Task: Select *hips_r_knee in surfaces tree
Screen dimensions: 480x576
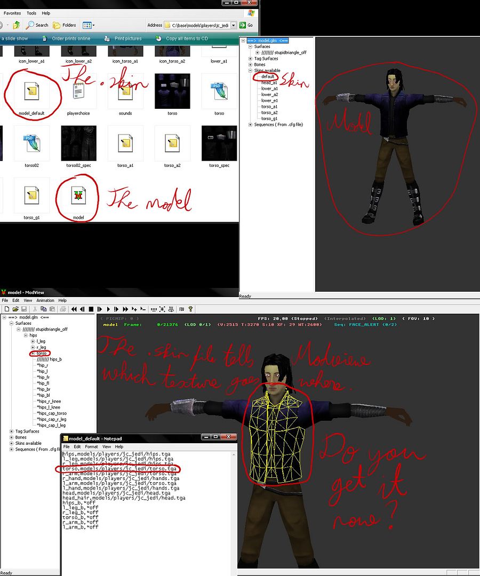Action: (x=49, y=401)
